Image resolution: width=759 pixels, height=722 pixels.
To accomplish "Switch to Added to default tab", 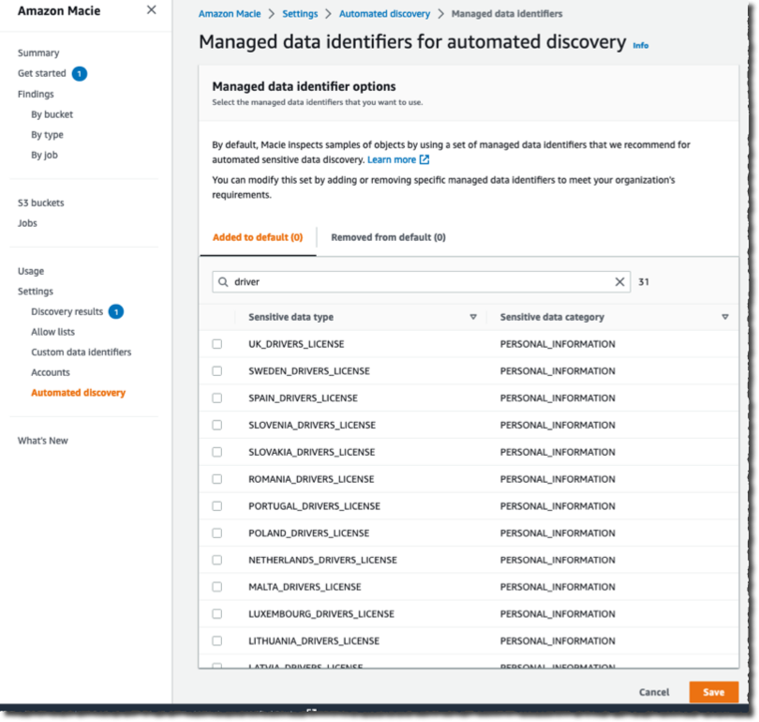I will point(258,237).
